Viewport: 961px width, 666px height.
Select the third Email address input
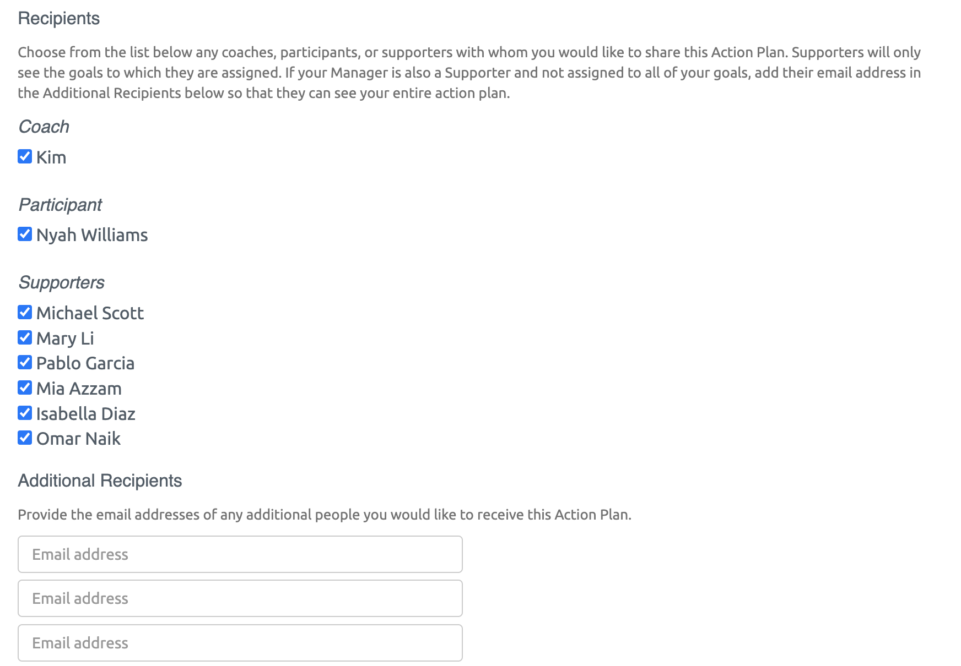point(240,643)
